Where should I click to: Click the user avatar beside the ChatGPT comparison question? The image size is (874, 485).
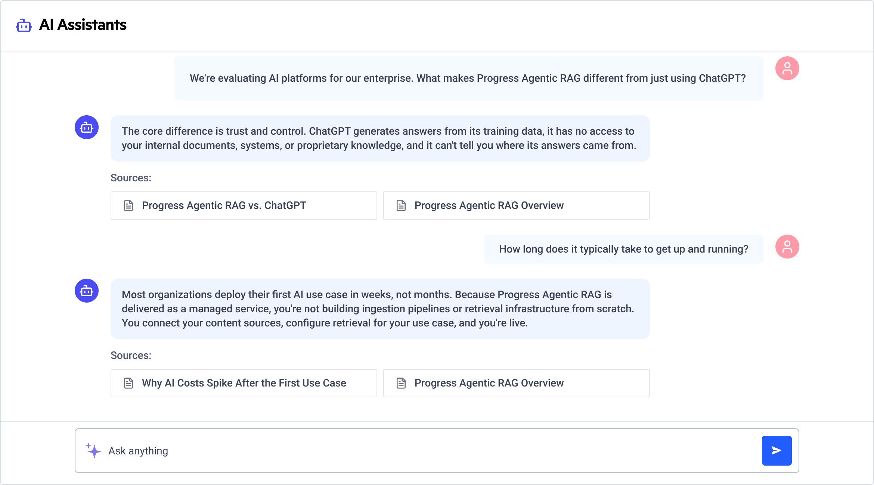coord(787,68)
